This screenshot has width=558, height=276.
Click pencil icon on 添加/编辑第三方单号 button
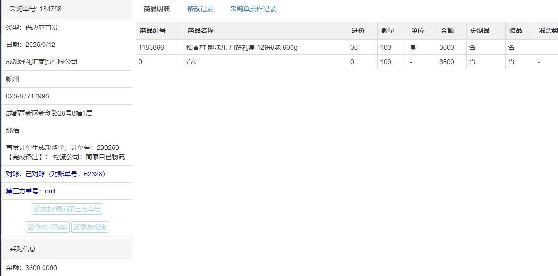(37, 209)
